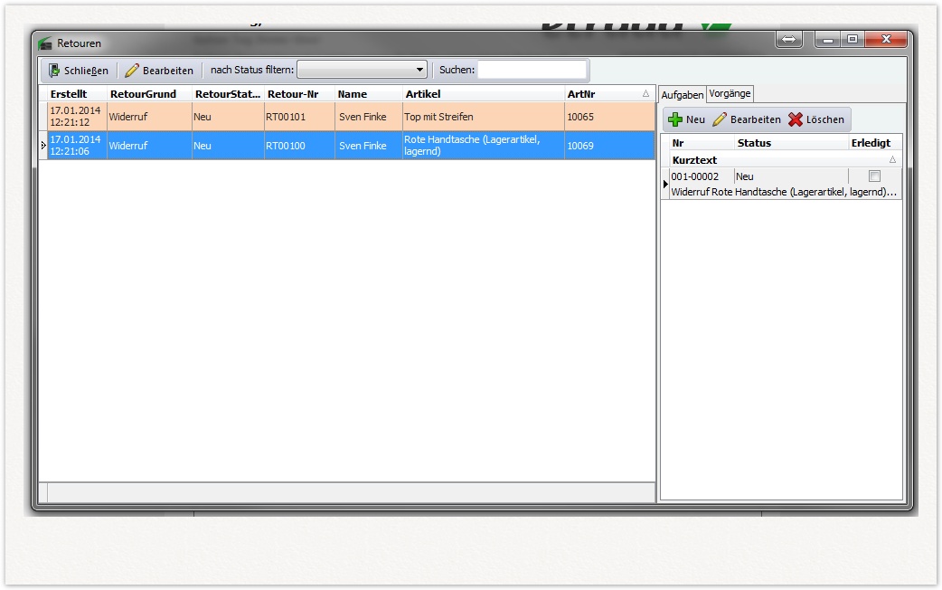The height and width of the screenshot is (590, 942).
Task: Click the Schließen button label
Action: 86,71
